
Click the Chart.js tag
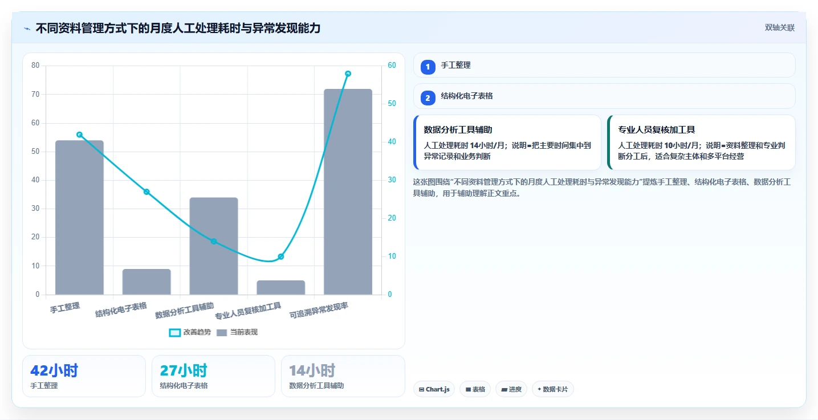point(434,389)
